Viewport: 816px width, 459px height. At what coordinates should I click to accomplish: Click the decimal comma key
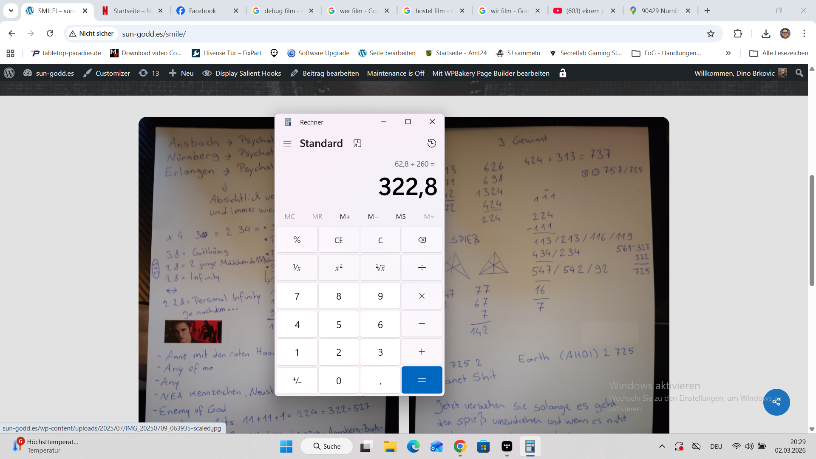pos(380,380)
